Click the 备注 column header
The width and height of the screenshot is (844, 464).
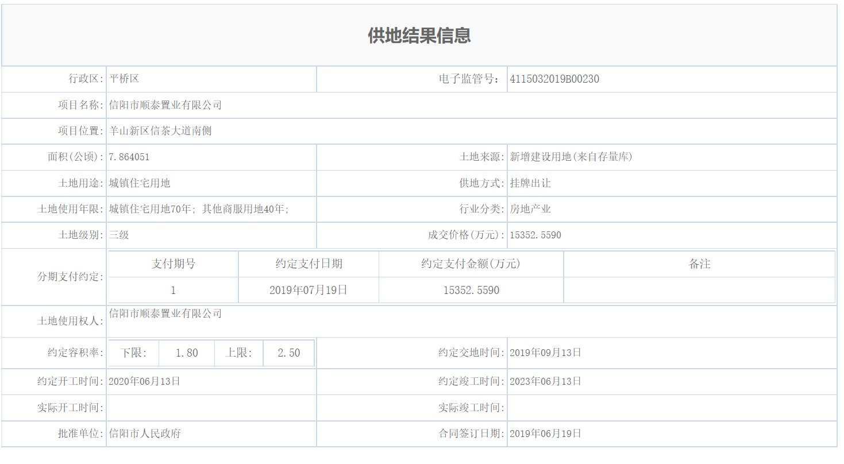[700, 264]
